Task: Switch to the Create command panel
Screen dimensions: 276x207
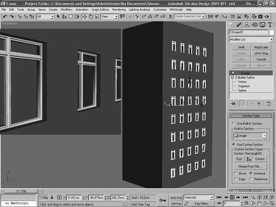Action: pyautogui.click(x=231, y=25)
